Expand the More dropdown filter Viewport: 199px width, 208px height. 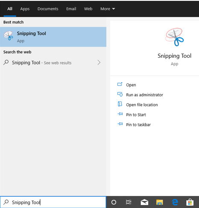click(x=108, y=9)
